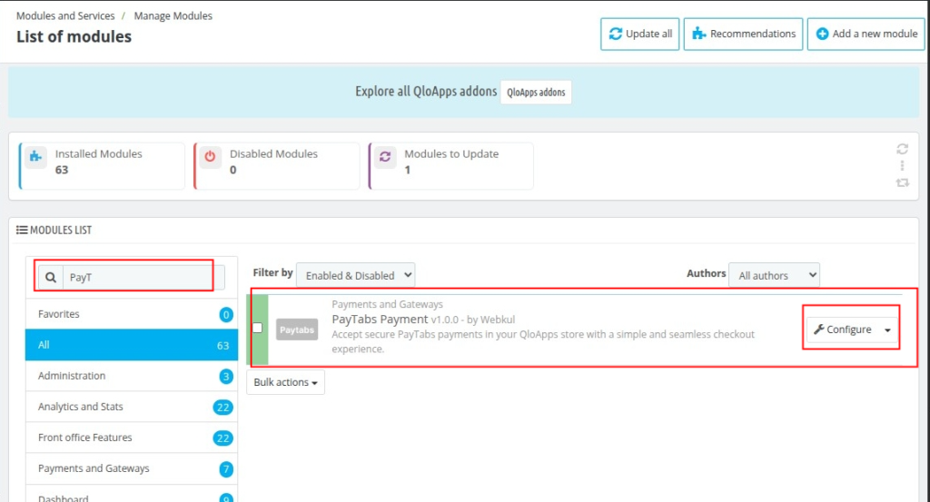The height and width of the screenshot is (502, 930).
Task: Click the Manage Modules breadcrumb text
Action: click(173, 16)
